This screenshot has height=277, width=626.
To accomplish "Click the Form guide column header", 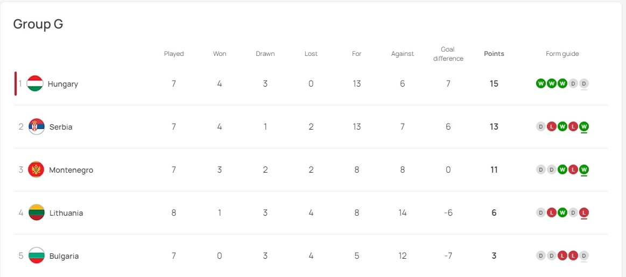I will (562, 54).
